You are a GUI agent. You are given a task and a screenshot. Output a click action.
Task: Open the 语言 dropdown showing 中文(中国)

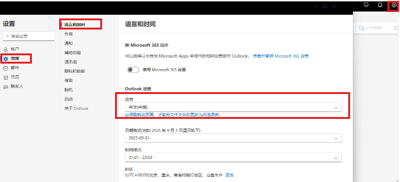[233, 107]
